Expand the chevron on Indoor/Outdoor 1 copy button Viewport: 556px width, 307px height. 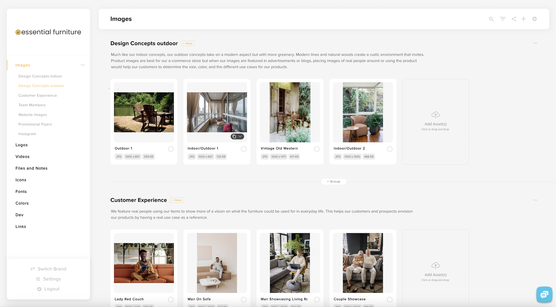[x=240, y=136]
